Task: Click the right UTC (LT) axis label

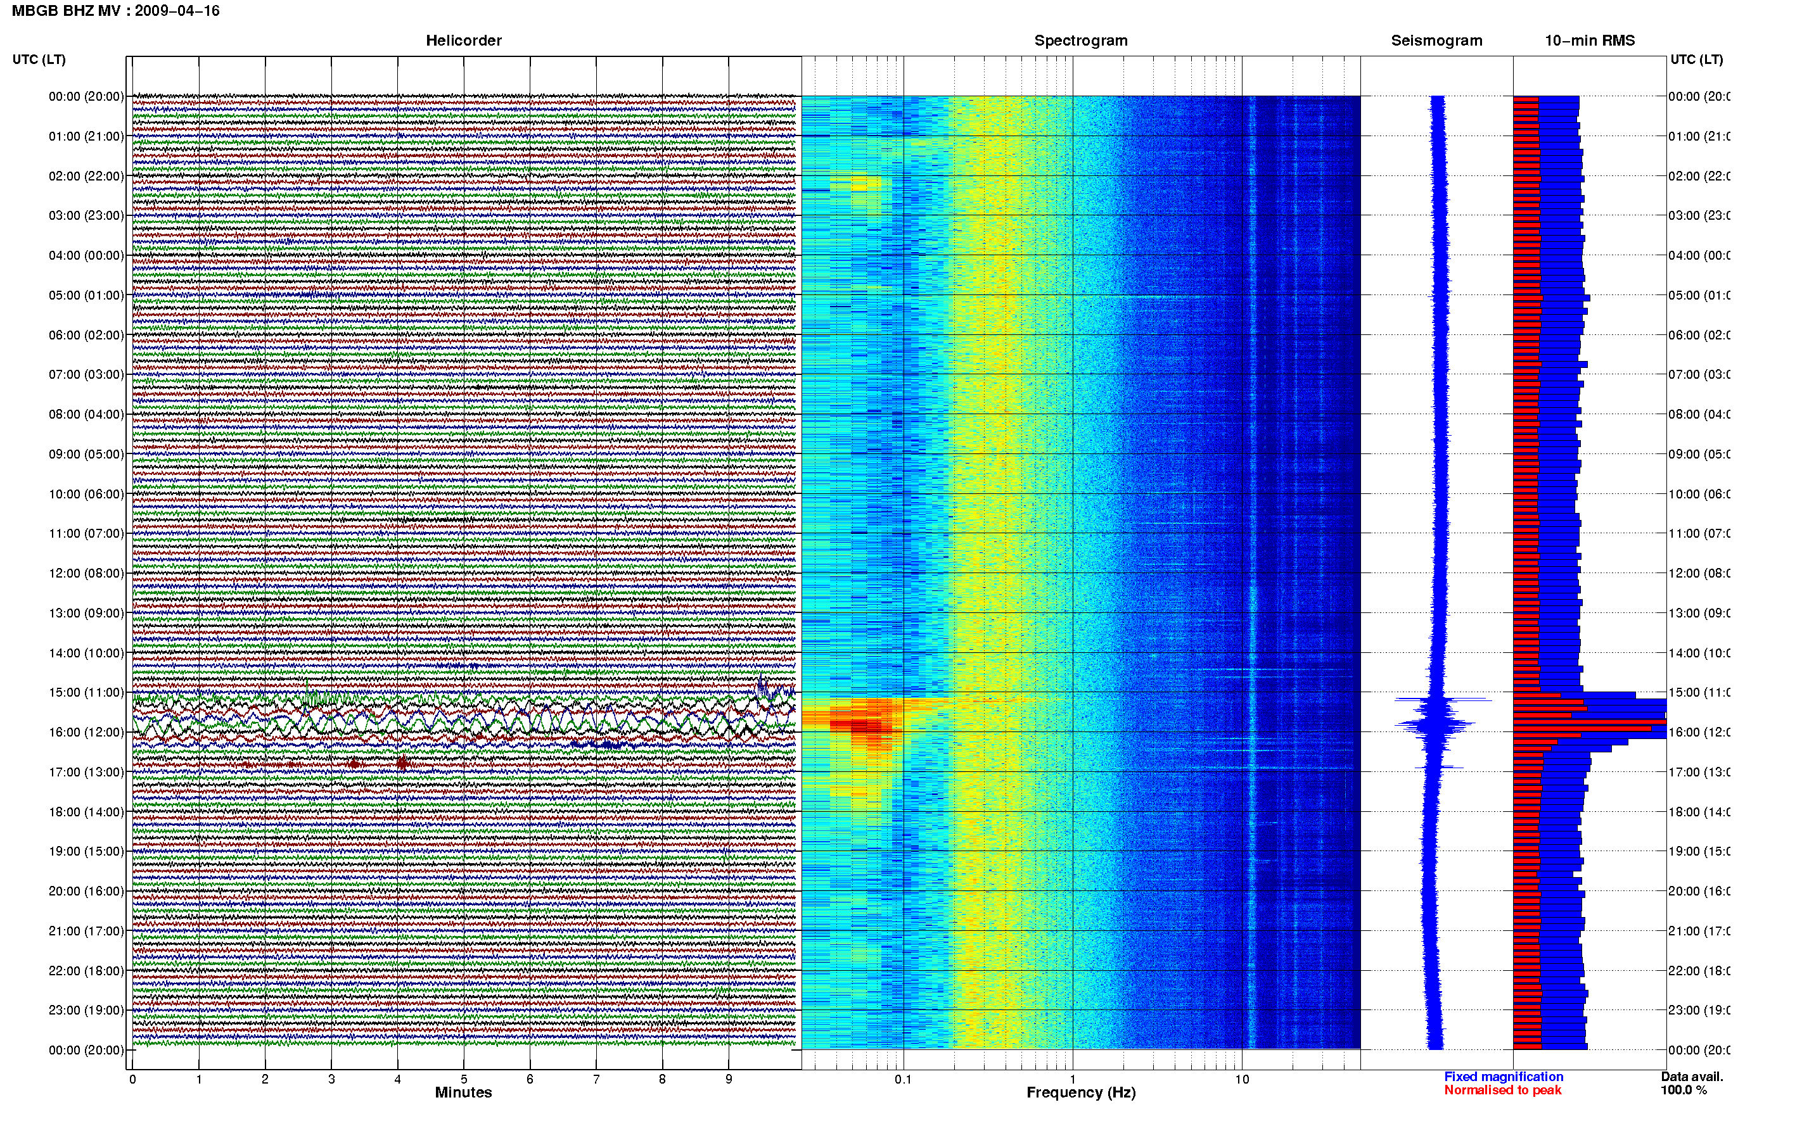Action: pos(1696,60)
